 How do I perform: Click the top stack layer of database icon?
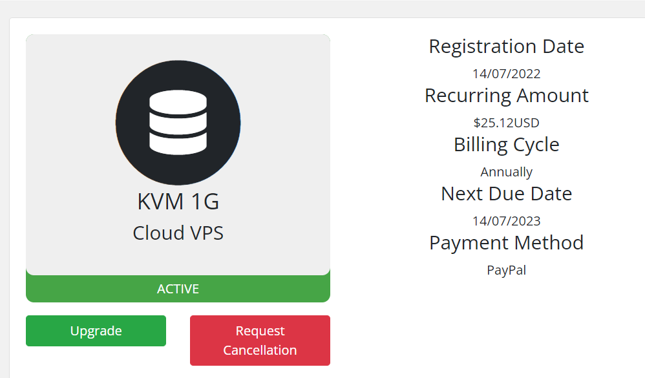[x=178, y=101]
